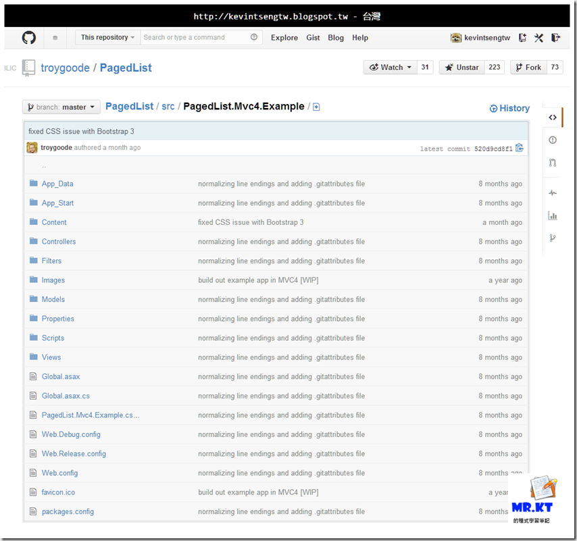Open kevintsengtw username profile link
The height and width of the screenshot is (541, 577).
coord(487,38)
